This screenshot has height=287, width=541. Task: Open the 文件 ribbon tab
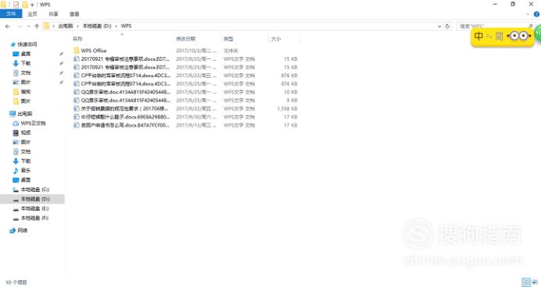point(11,14)
